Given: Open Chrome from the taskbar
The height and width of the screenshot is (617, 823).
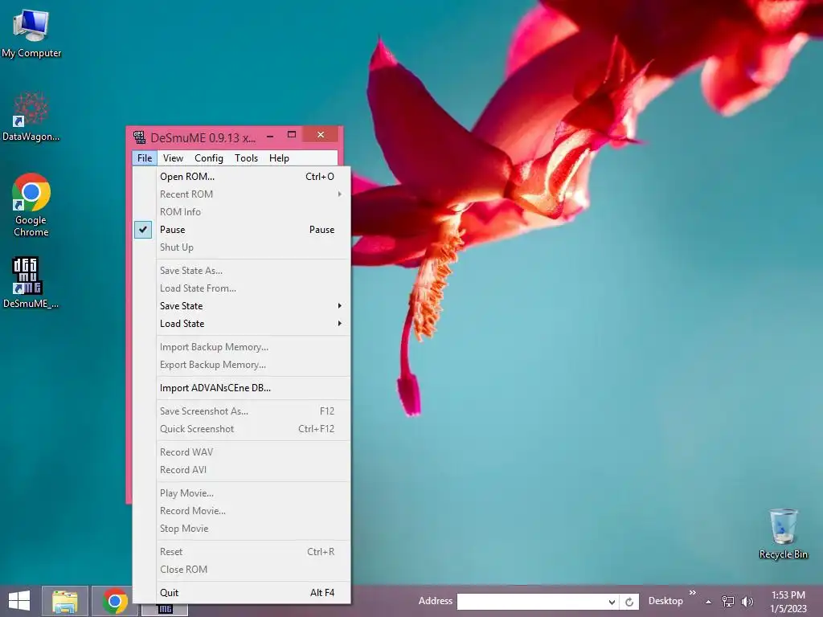Looking at the screenshot, I should (x=115, y=601).
